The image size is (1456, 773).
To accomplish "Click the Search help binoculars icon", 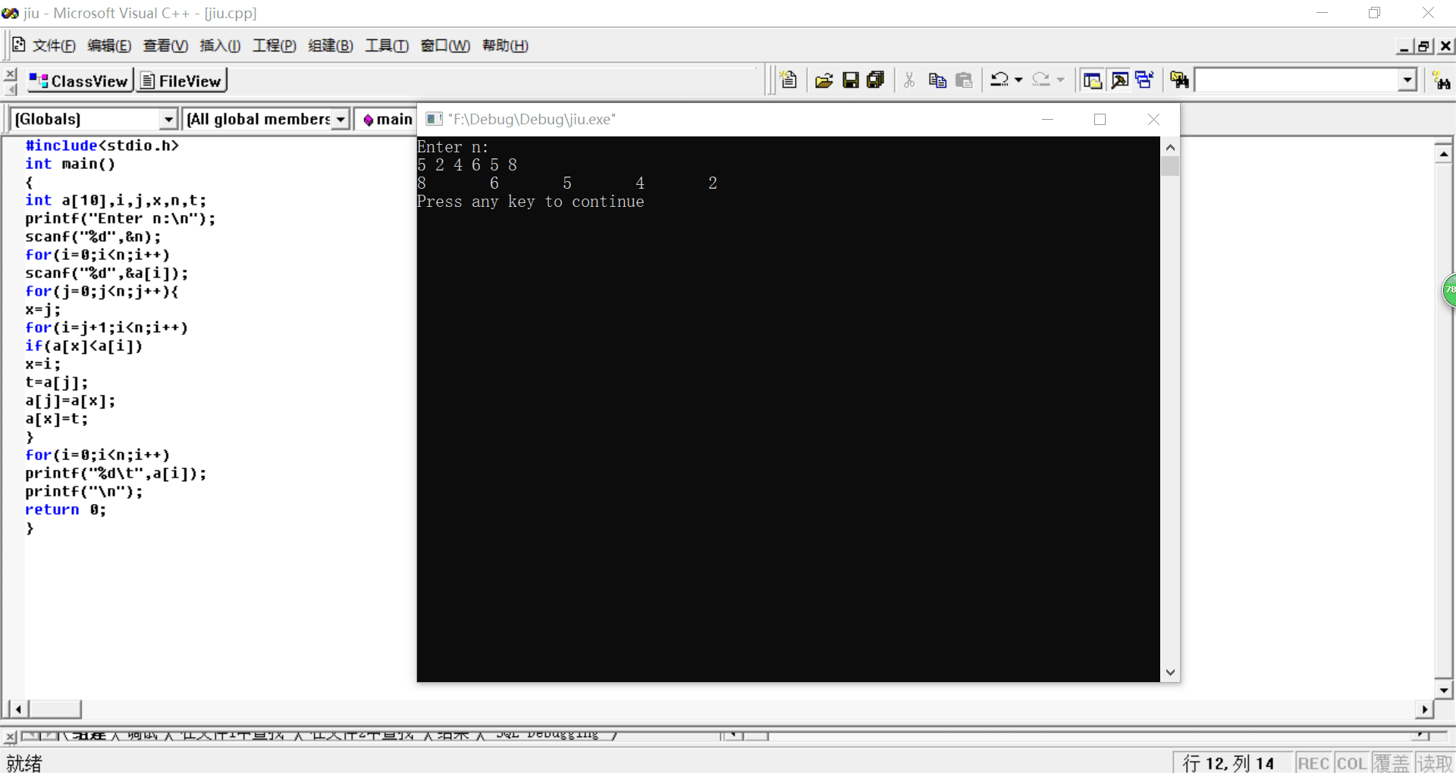I will pos(1442,80).
